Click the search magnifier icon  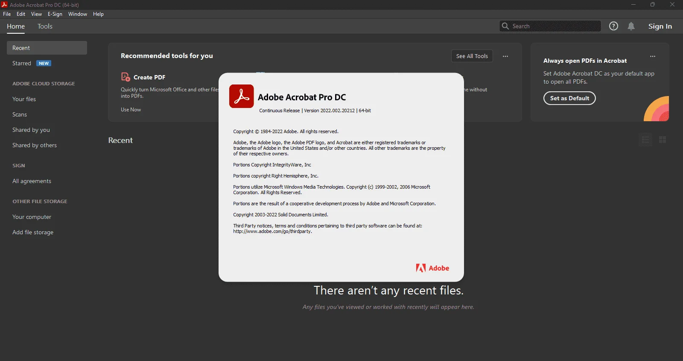coord(505,26)
